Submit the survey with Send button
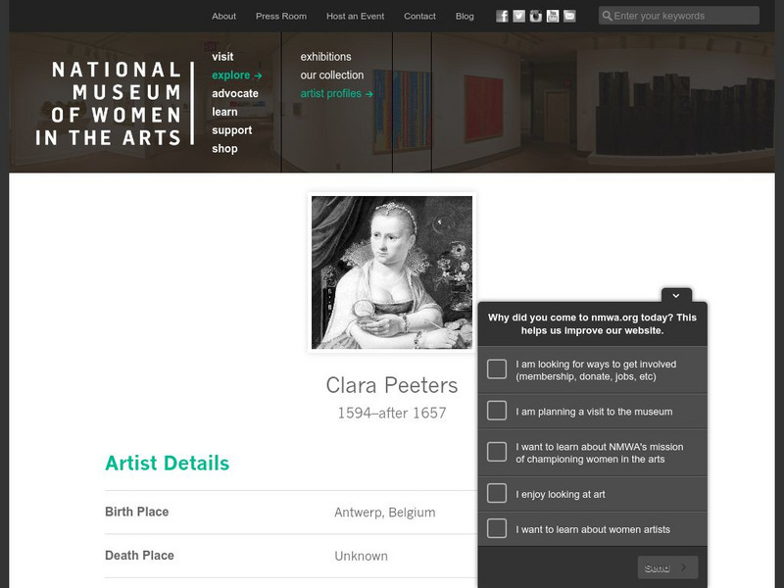 coord(667,567)
